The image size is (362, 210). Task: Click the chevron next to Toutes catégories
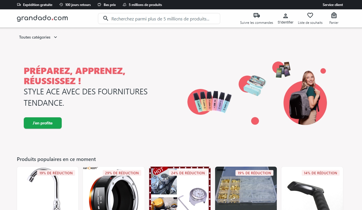[x=55, y=37]
